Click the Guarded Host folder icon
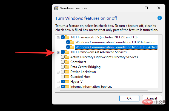 [67, 77]
